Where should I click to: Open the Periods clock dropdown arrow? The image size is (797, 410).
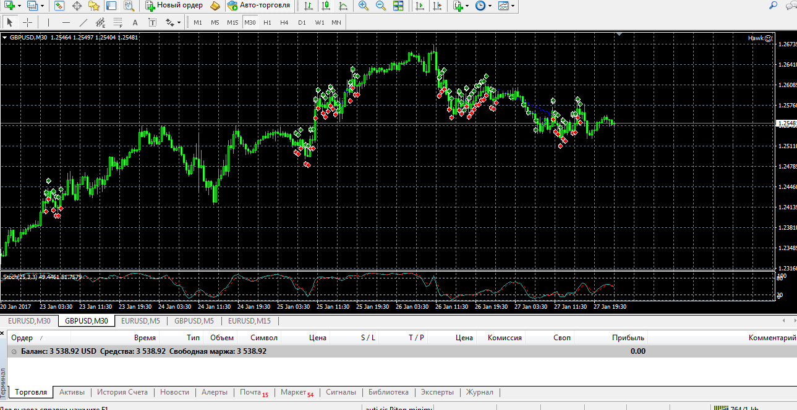pos(490,6)
